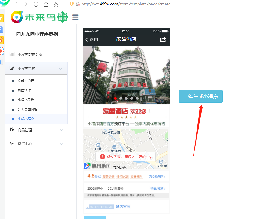
Task: Click the browser forward arrow
Action: [x=26, y=4]
